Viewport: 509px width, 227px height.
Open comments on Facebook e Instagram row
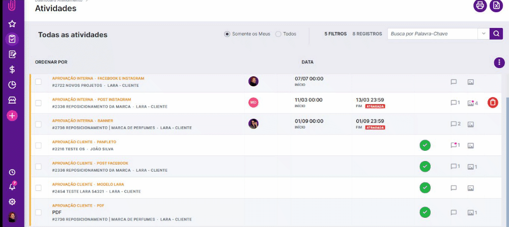pyautogui.click(x=454, y=82)
